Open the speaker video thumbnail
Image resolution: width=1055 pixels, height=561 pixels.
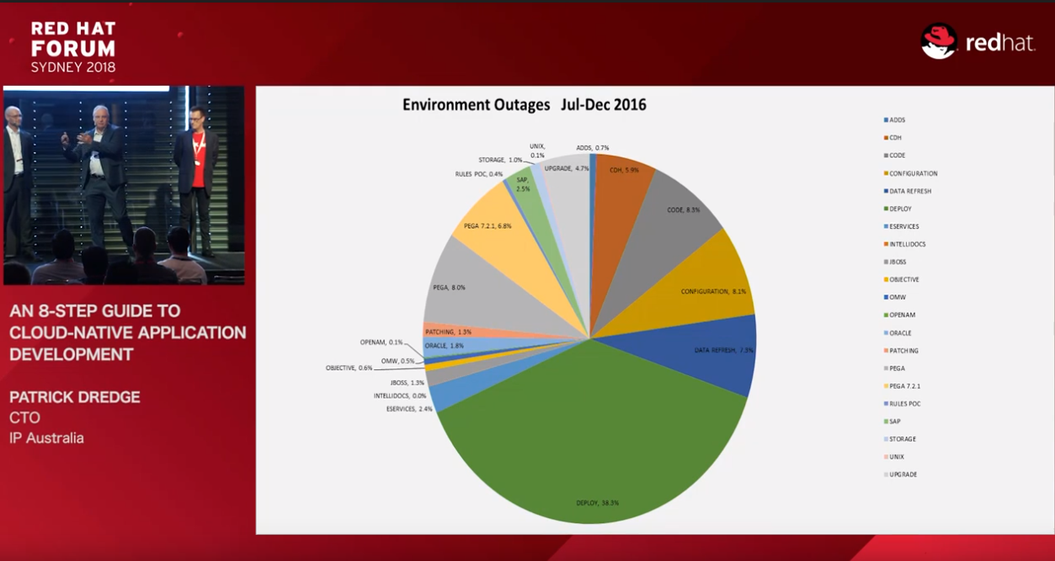(x=124, y=185)
